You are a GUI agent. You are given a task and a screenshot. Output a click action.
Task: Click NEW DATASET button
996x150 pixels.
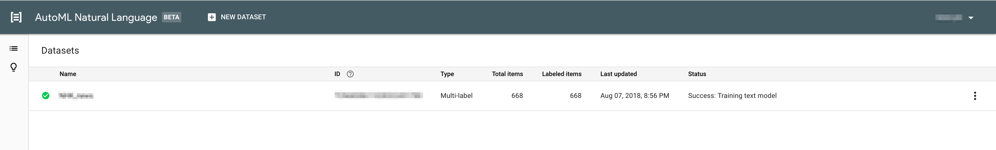(x=237, y=17)
